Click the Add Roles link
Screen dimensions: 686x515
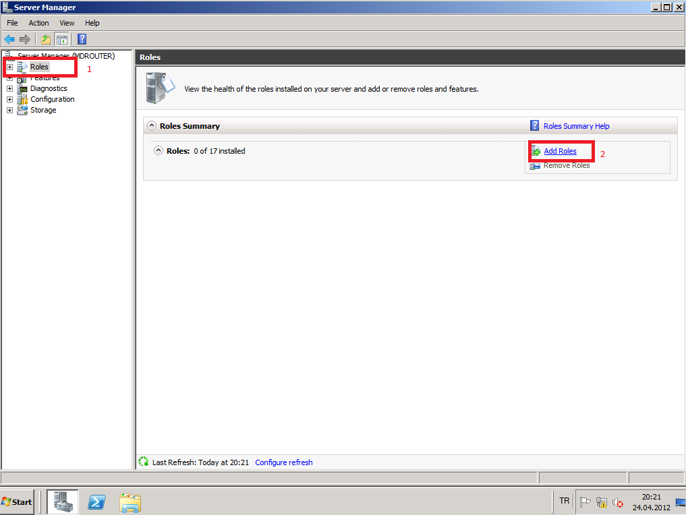[560, 151]
